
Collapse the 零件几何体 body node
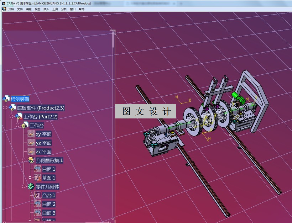[24, 186]
